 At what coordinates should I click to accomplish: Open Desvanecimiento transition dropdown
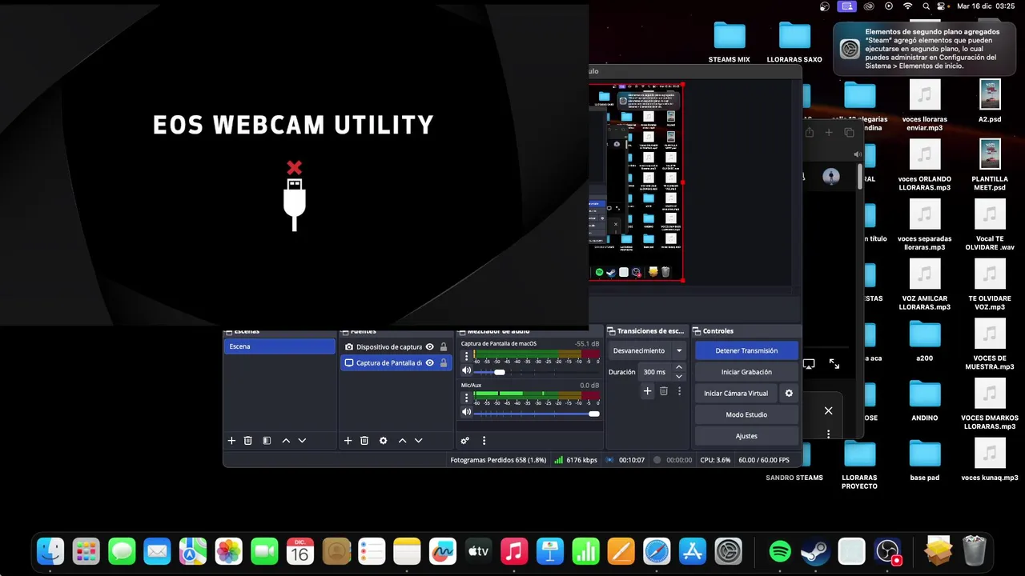click(x=648, y=350)
